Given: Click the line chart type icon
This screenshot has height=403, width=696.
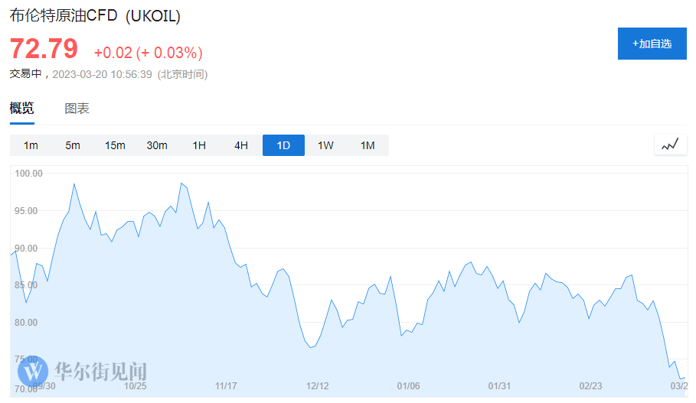Looking at the screenshot, I should point(670,145).
